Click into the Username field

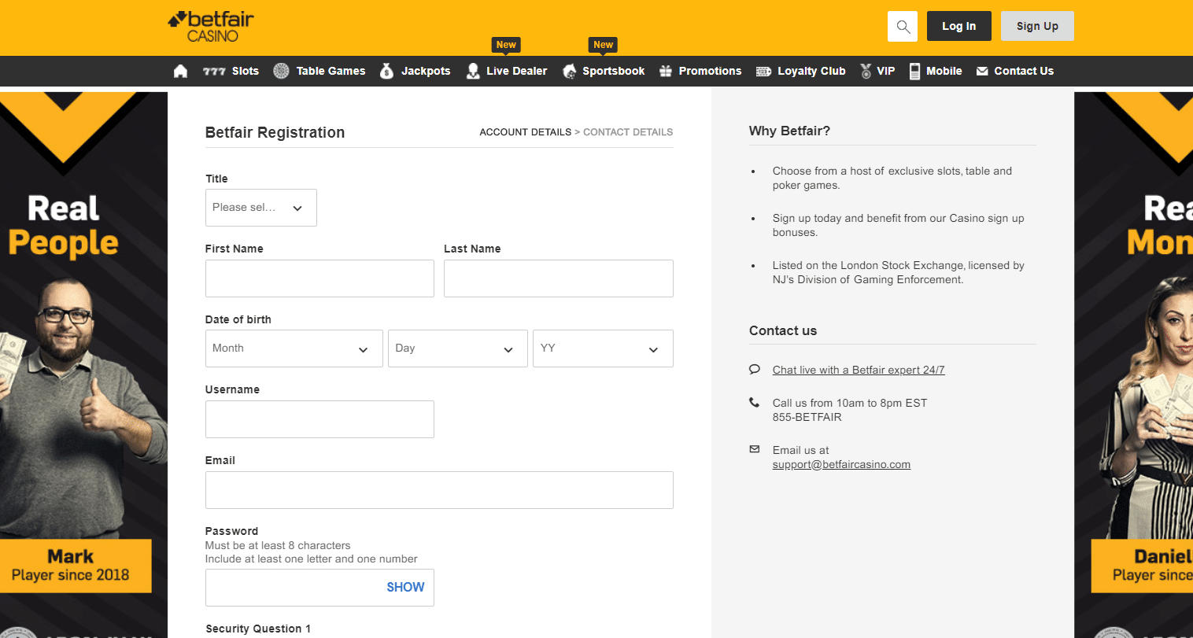coord(319,419)
